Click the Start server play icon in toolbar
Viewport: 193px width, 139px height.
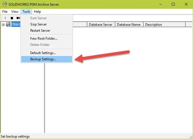5,18
